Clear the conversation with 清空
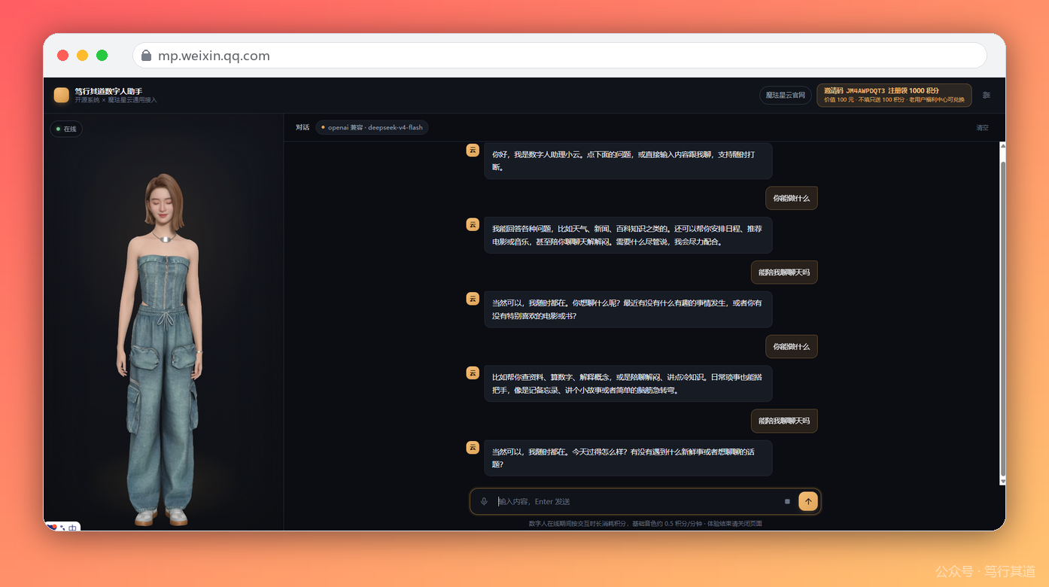 pyautogui.click(x=982, y=128)
